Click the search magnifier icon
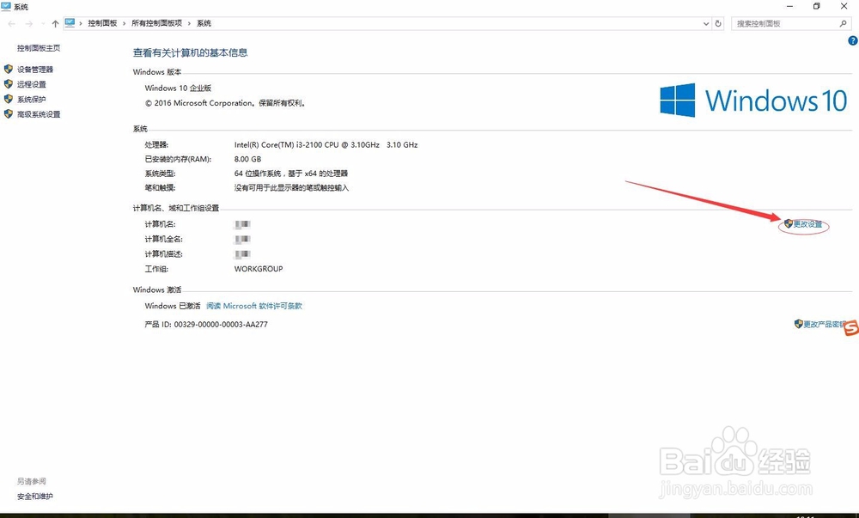The height and width of the screenshot is (518, 859). point(843,23)
